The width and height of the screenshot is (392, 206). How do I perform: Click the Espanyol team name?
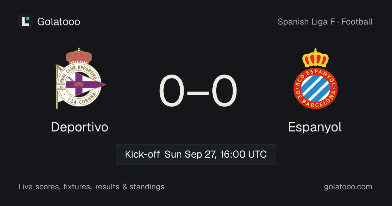pyautogui.click(x=315, y=127)
